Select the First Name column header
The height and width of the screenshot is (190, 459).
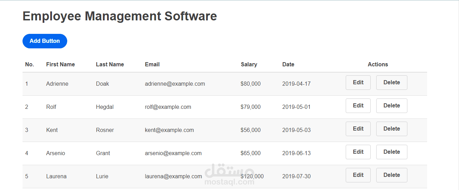click(60, 64)
